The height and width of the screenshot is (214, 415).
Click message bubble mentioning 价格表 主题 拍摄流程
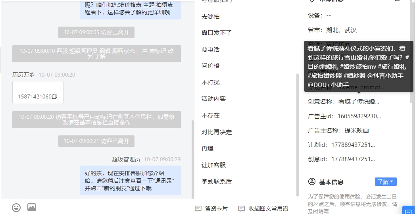pos(130,10)
